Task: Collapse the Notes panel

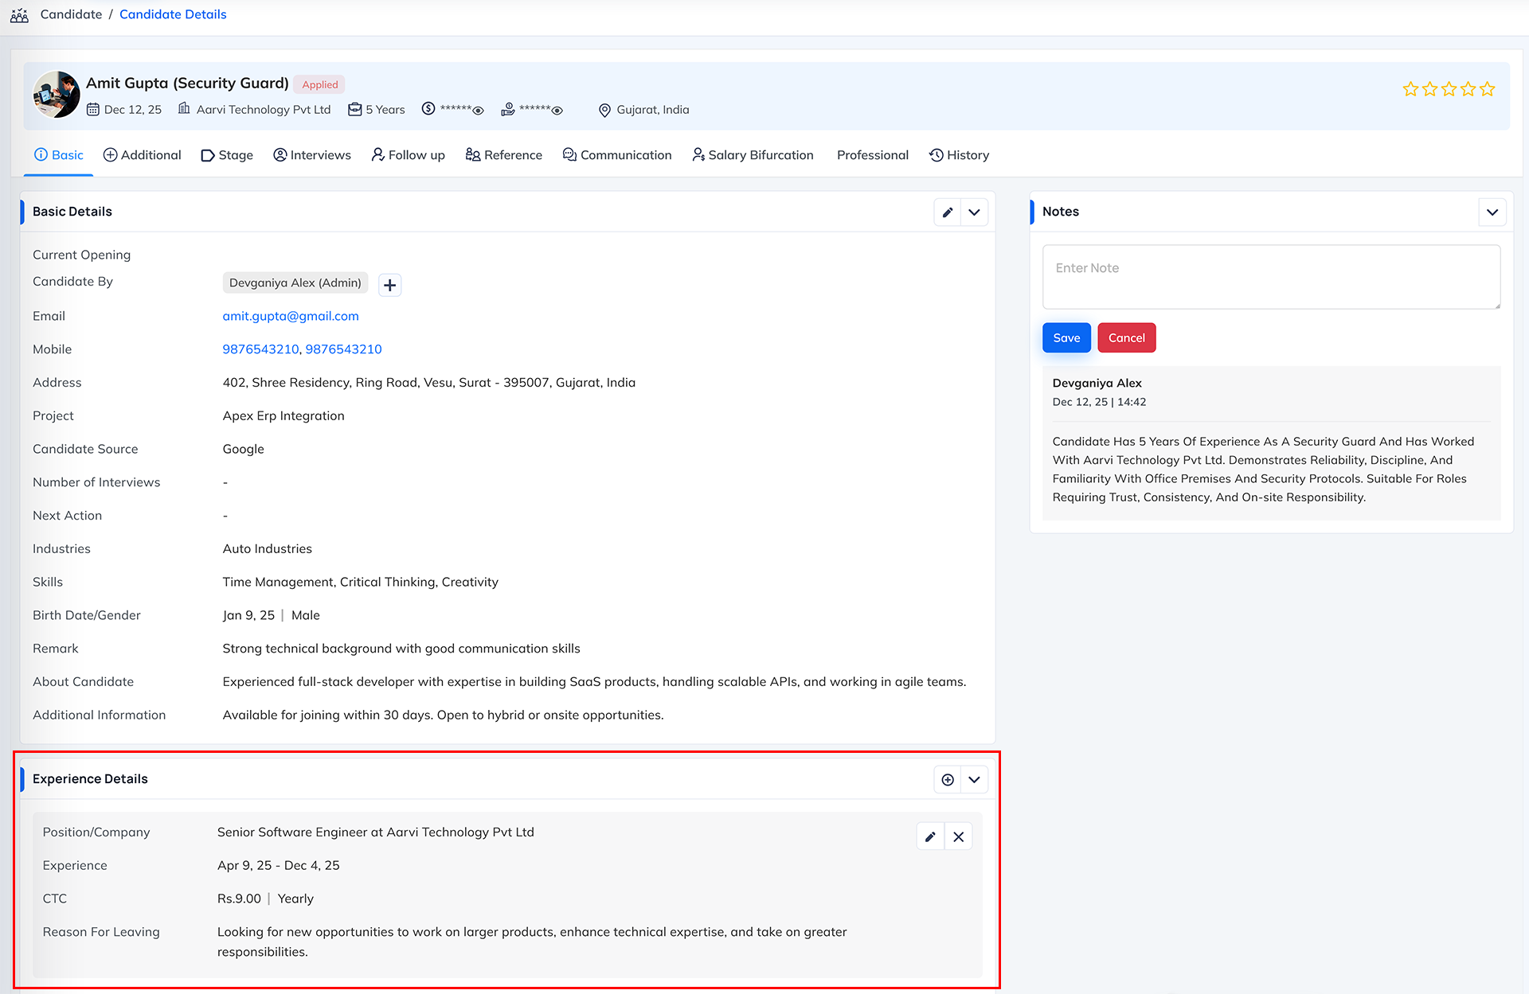Action: pos(1492,212)
